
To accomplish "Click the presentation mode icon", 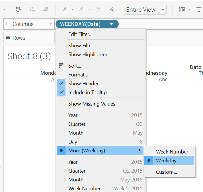I will click(199, 9).
